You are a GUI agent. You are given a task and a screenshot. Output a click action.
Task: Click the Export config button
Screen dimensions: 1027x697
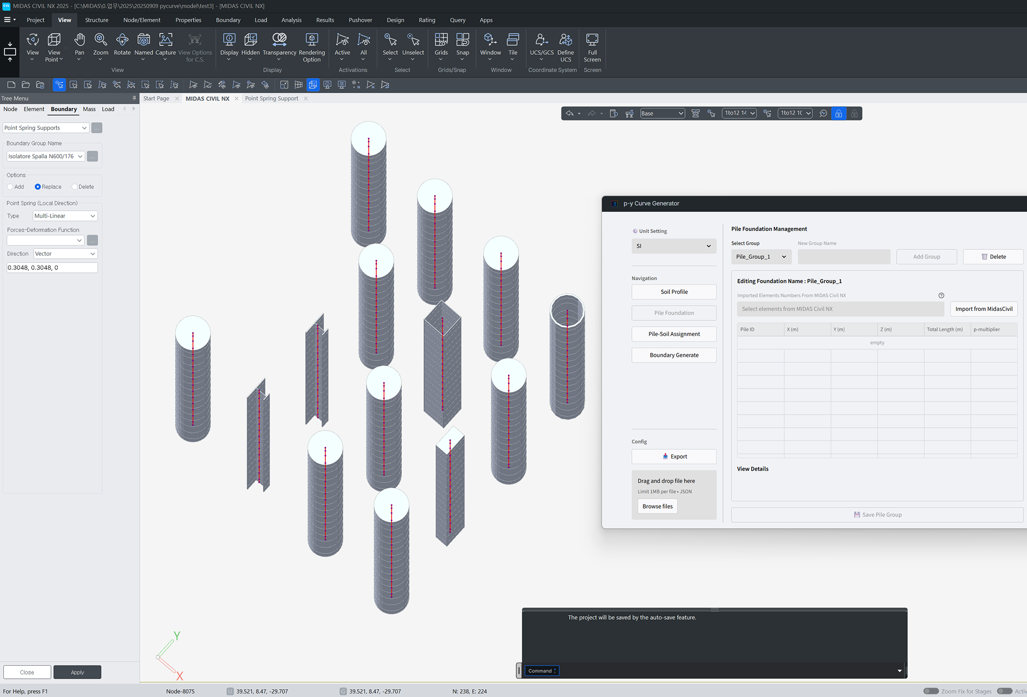point(674,456)
